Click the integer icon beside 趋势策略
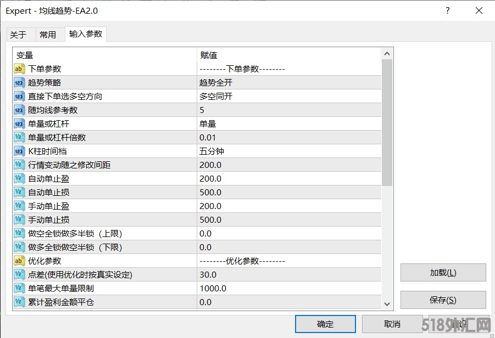This screenshot has height=338, width=495. [x=19, y=83]
